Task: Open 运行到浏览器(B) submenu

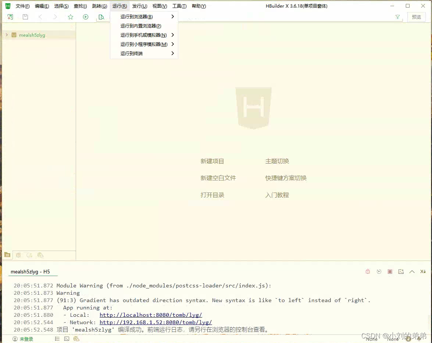Action: click(x=144, y=16)
